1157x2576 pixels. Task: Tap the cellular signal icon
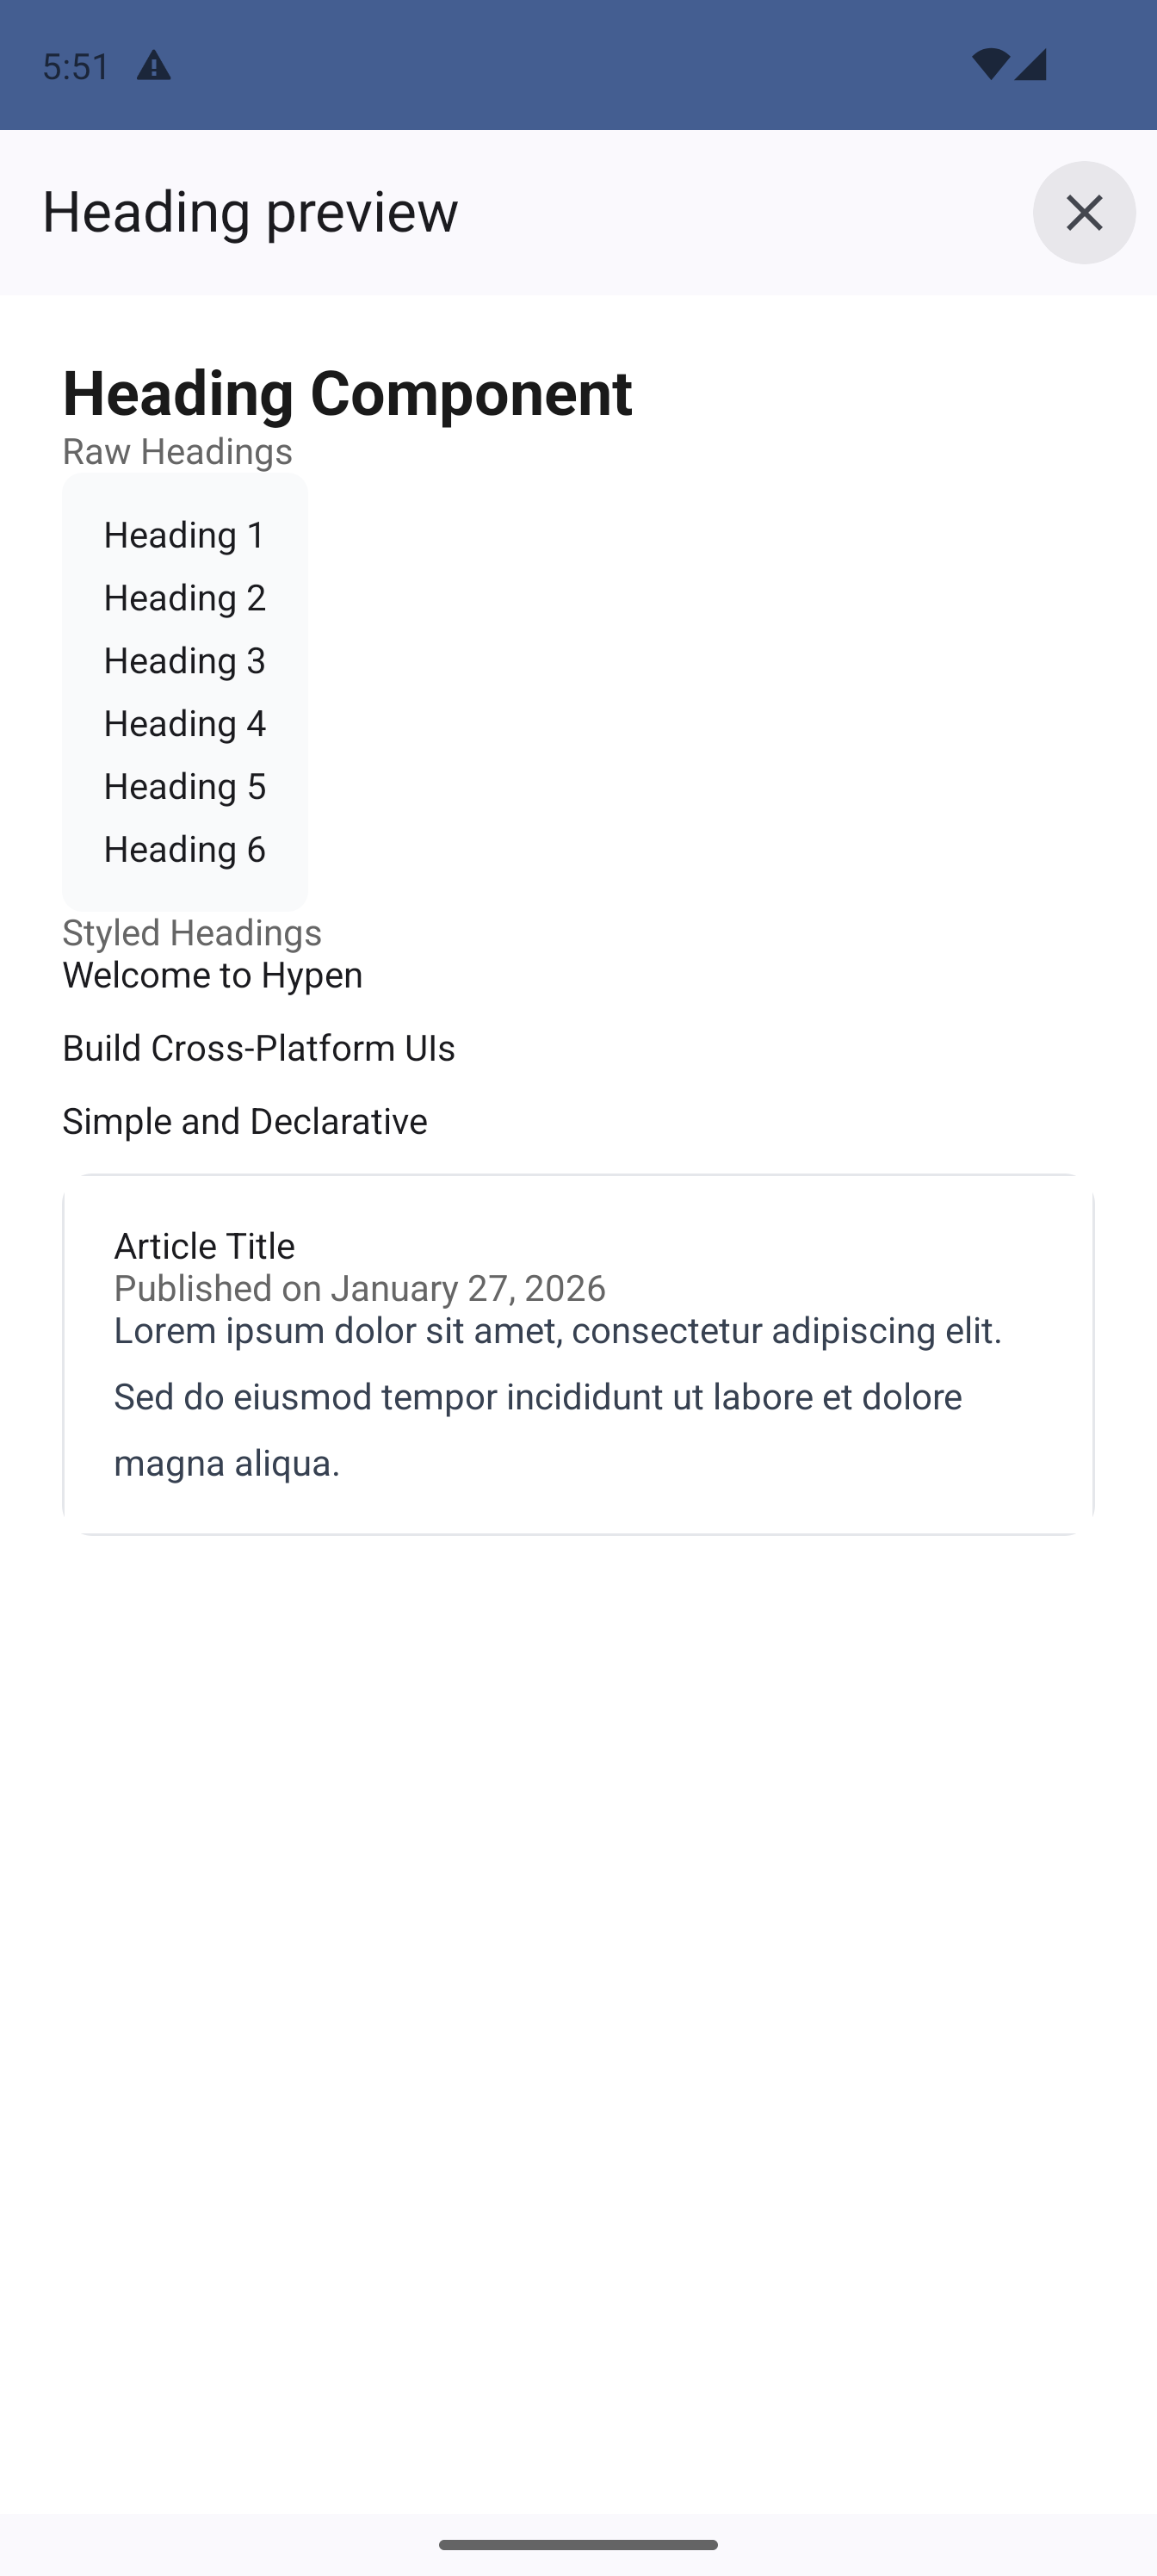click(x=1030, y=64)
